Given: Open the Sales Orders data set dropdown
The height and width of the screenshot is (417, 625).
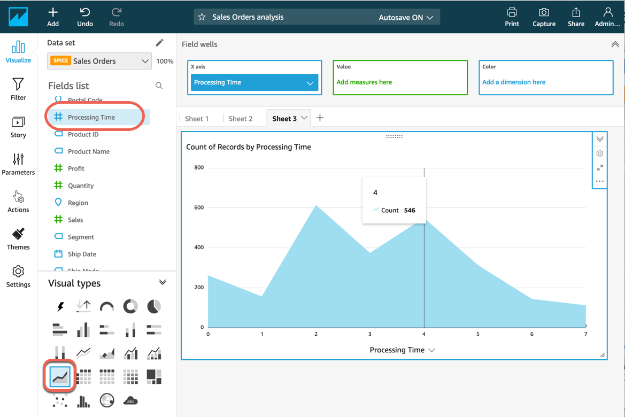Looking at the screenshot, I should [x=99, y=61].
